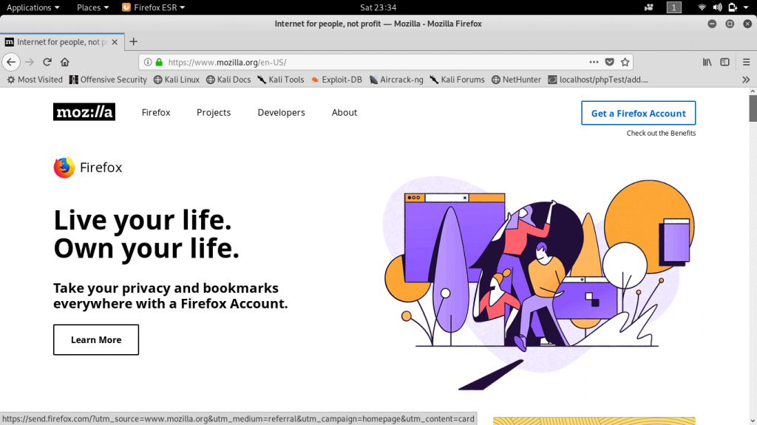Open Most Visited bookmarks folder

tap(35, 80)
